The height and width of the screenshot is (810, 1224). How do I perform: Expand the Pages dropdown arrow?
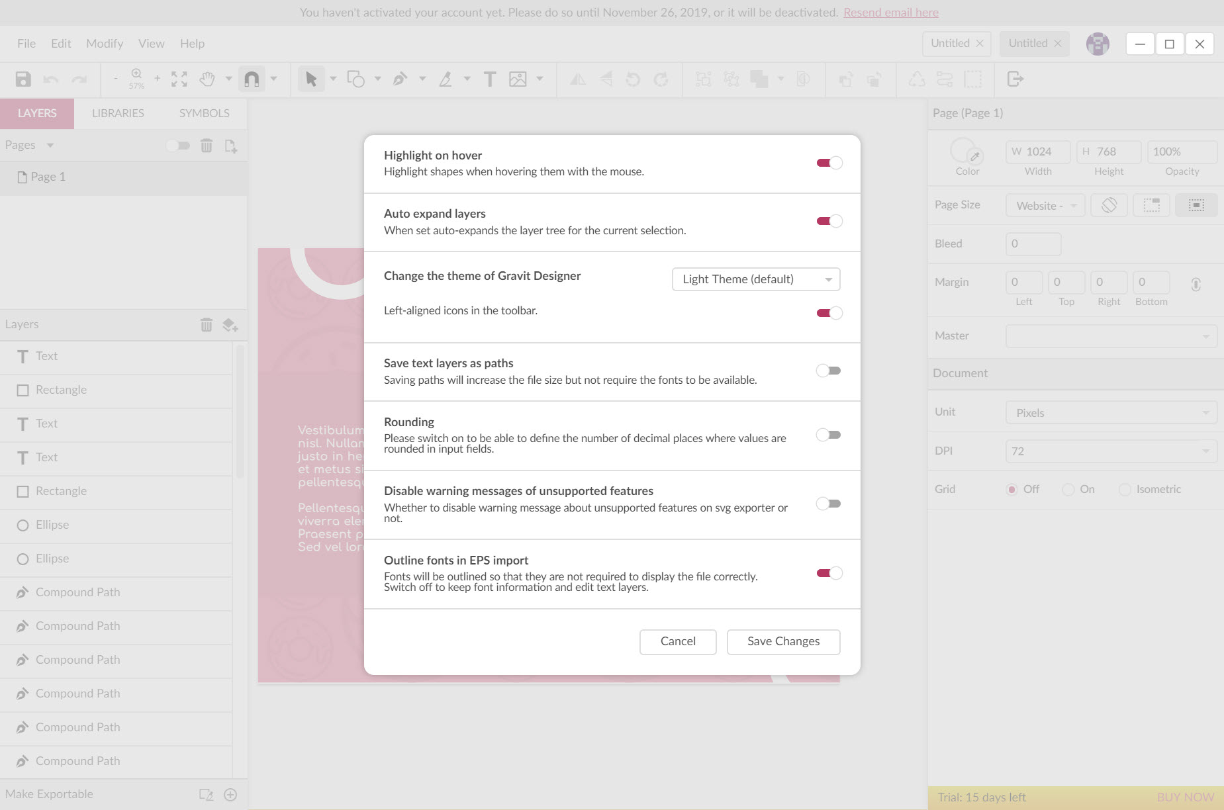(50, 146)
